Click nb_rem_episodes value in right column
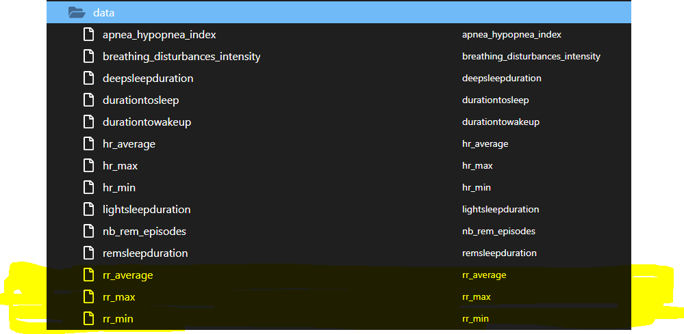This screenshot has height=334, width=684. (x=498, y=232)
